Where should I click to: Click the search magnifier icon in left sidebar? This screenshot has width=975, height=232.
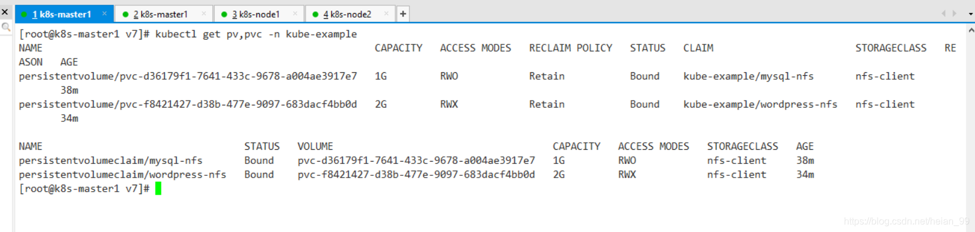[6, 27]
